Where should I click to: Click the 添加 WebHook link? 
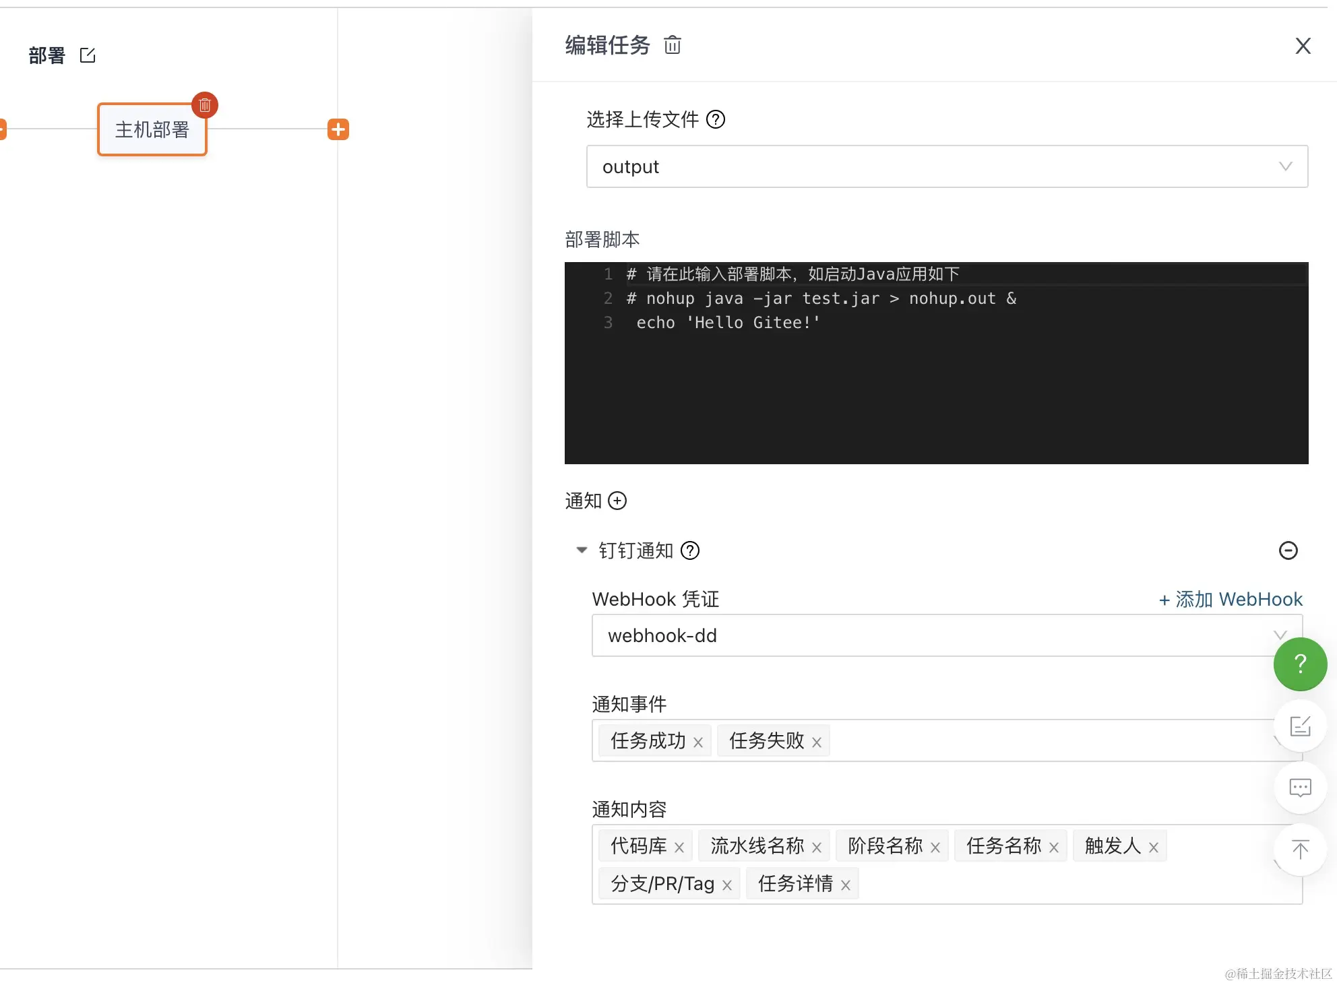point(1230,599)
